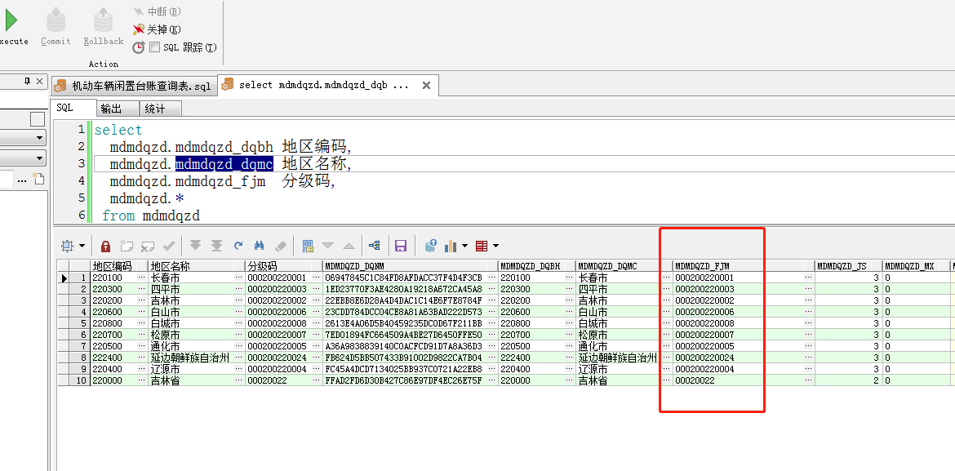Open the bar chart dropdown arrow

464,246
